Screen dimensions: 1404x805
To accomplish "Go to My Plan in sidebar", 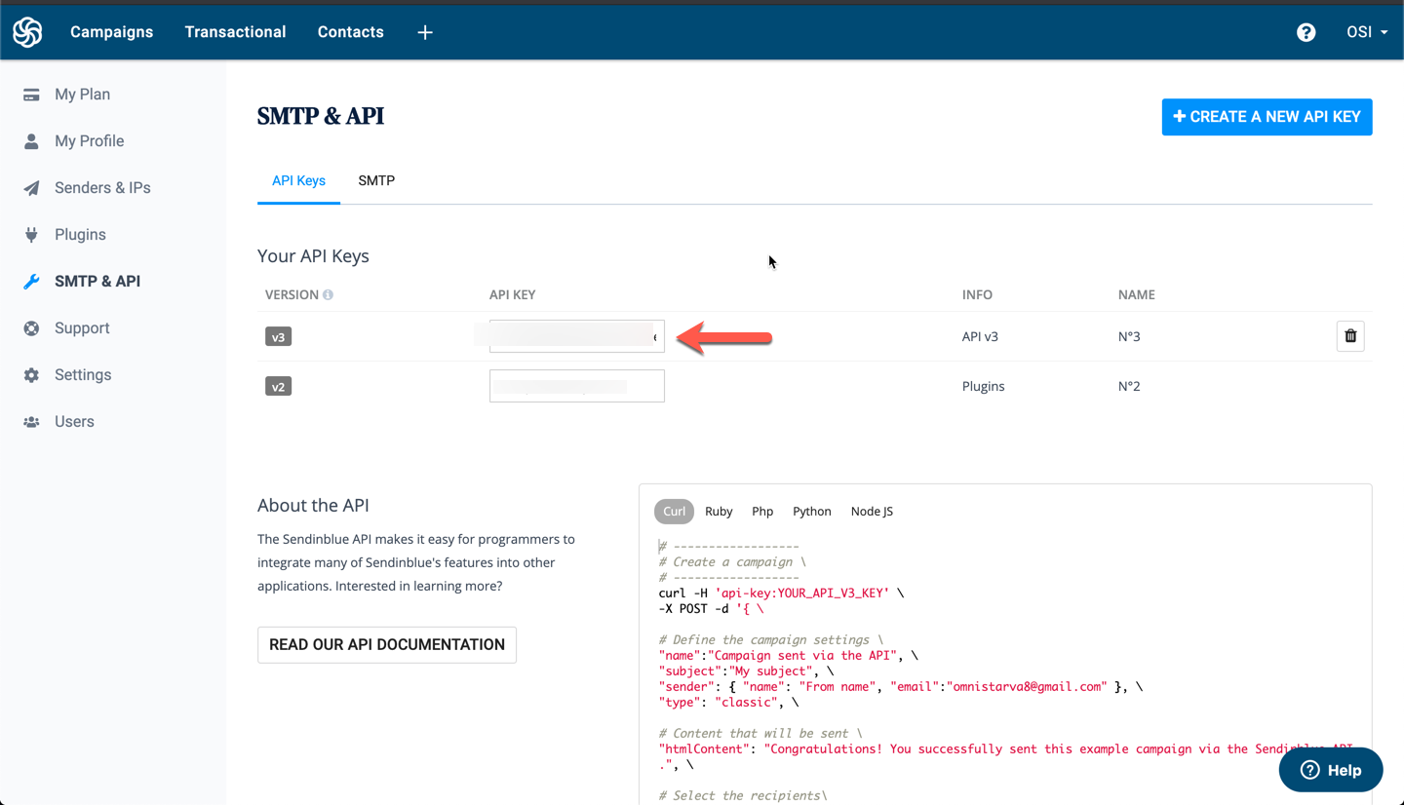I will pos(82,95).
